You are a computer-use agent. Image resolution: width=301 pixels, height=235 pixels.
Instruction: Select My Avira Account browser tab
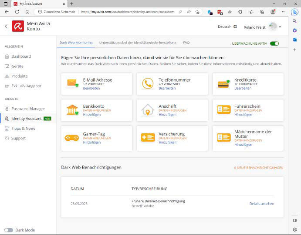point(40,3)
